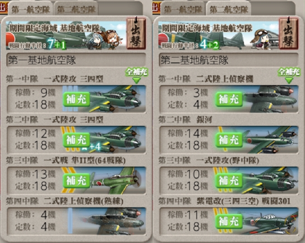This screenshot has width=305, height=243.
Task: Click 出撃 sortie plaque on second air corps
Action: coord(288,33)
